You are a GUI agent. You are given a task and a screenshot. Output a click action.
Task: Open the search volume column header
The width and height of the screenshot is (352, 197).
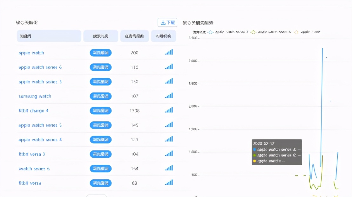point(100,36)
